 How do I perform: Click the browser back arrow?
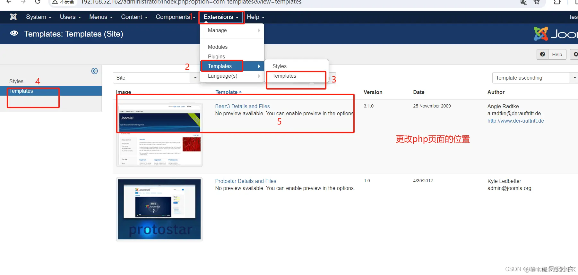(9, 2)
